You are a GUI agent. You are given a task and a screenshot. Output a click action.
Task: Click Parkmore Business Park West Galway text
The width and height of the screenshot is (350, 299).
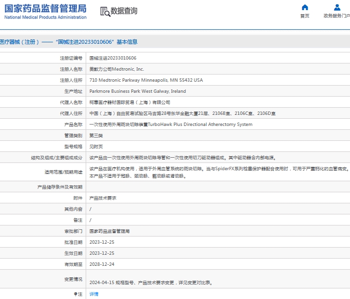[138, 91]
